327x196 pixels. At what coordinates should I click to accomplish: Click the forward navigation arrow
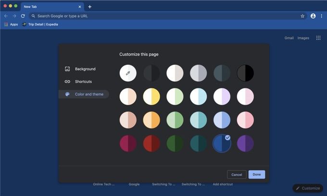point(14,16)
